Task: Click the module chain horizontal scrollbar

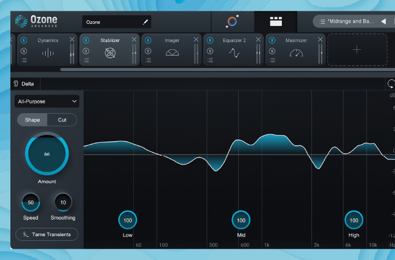Action: 227,70
